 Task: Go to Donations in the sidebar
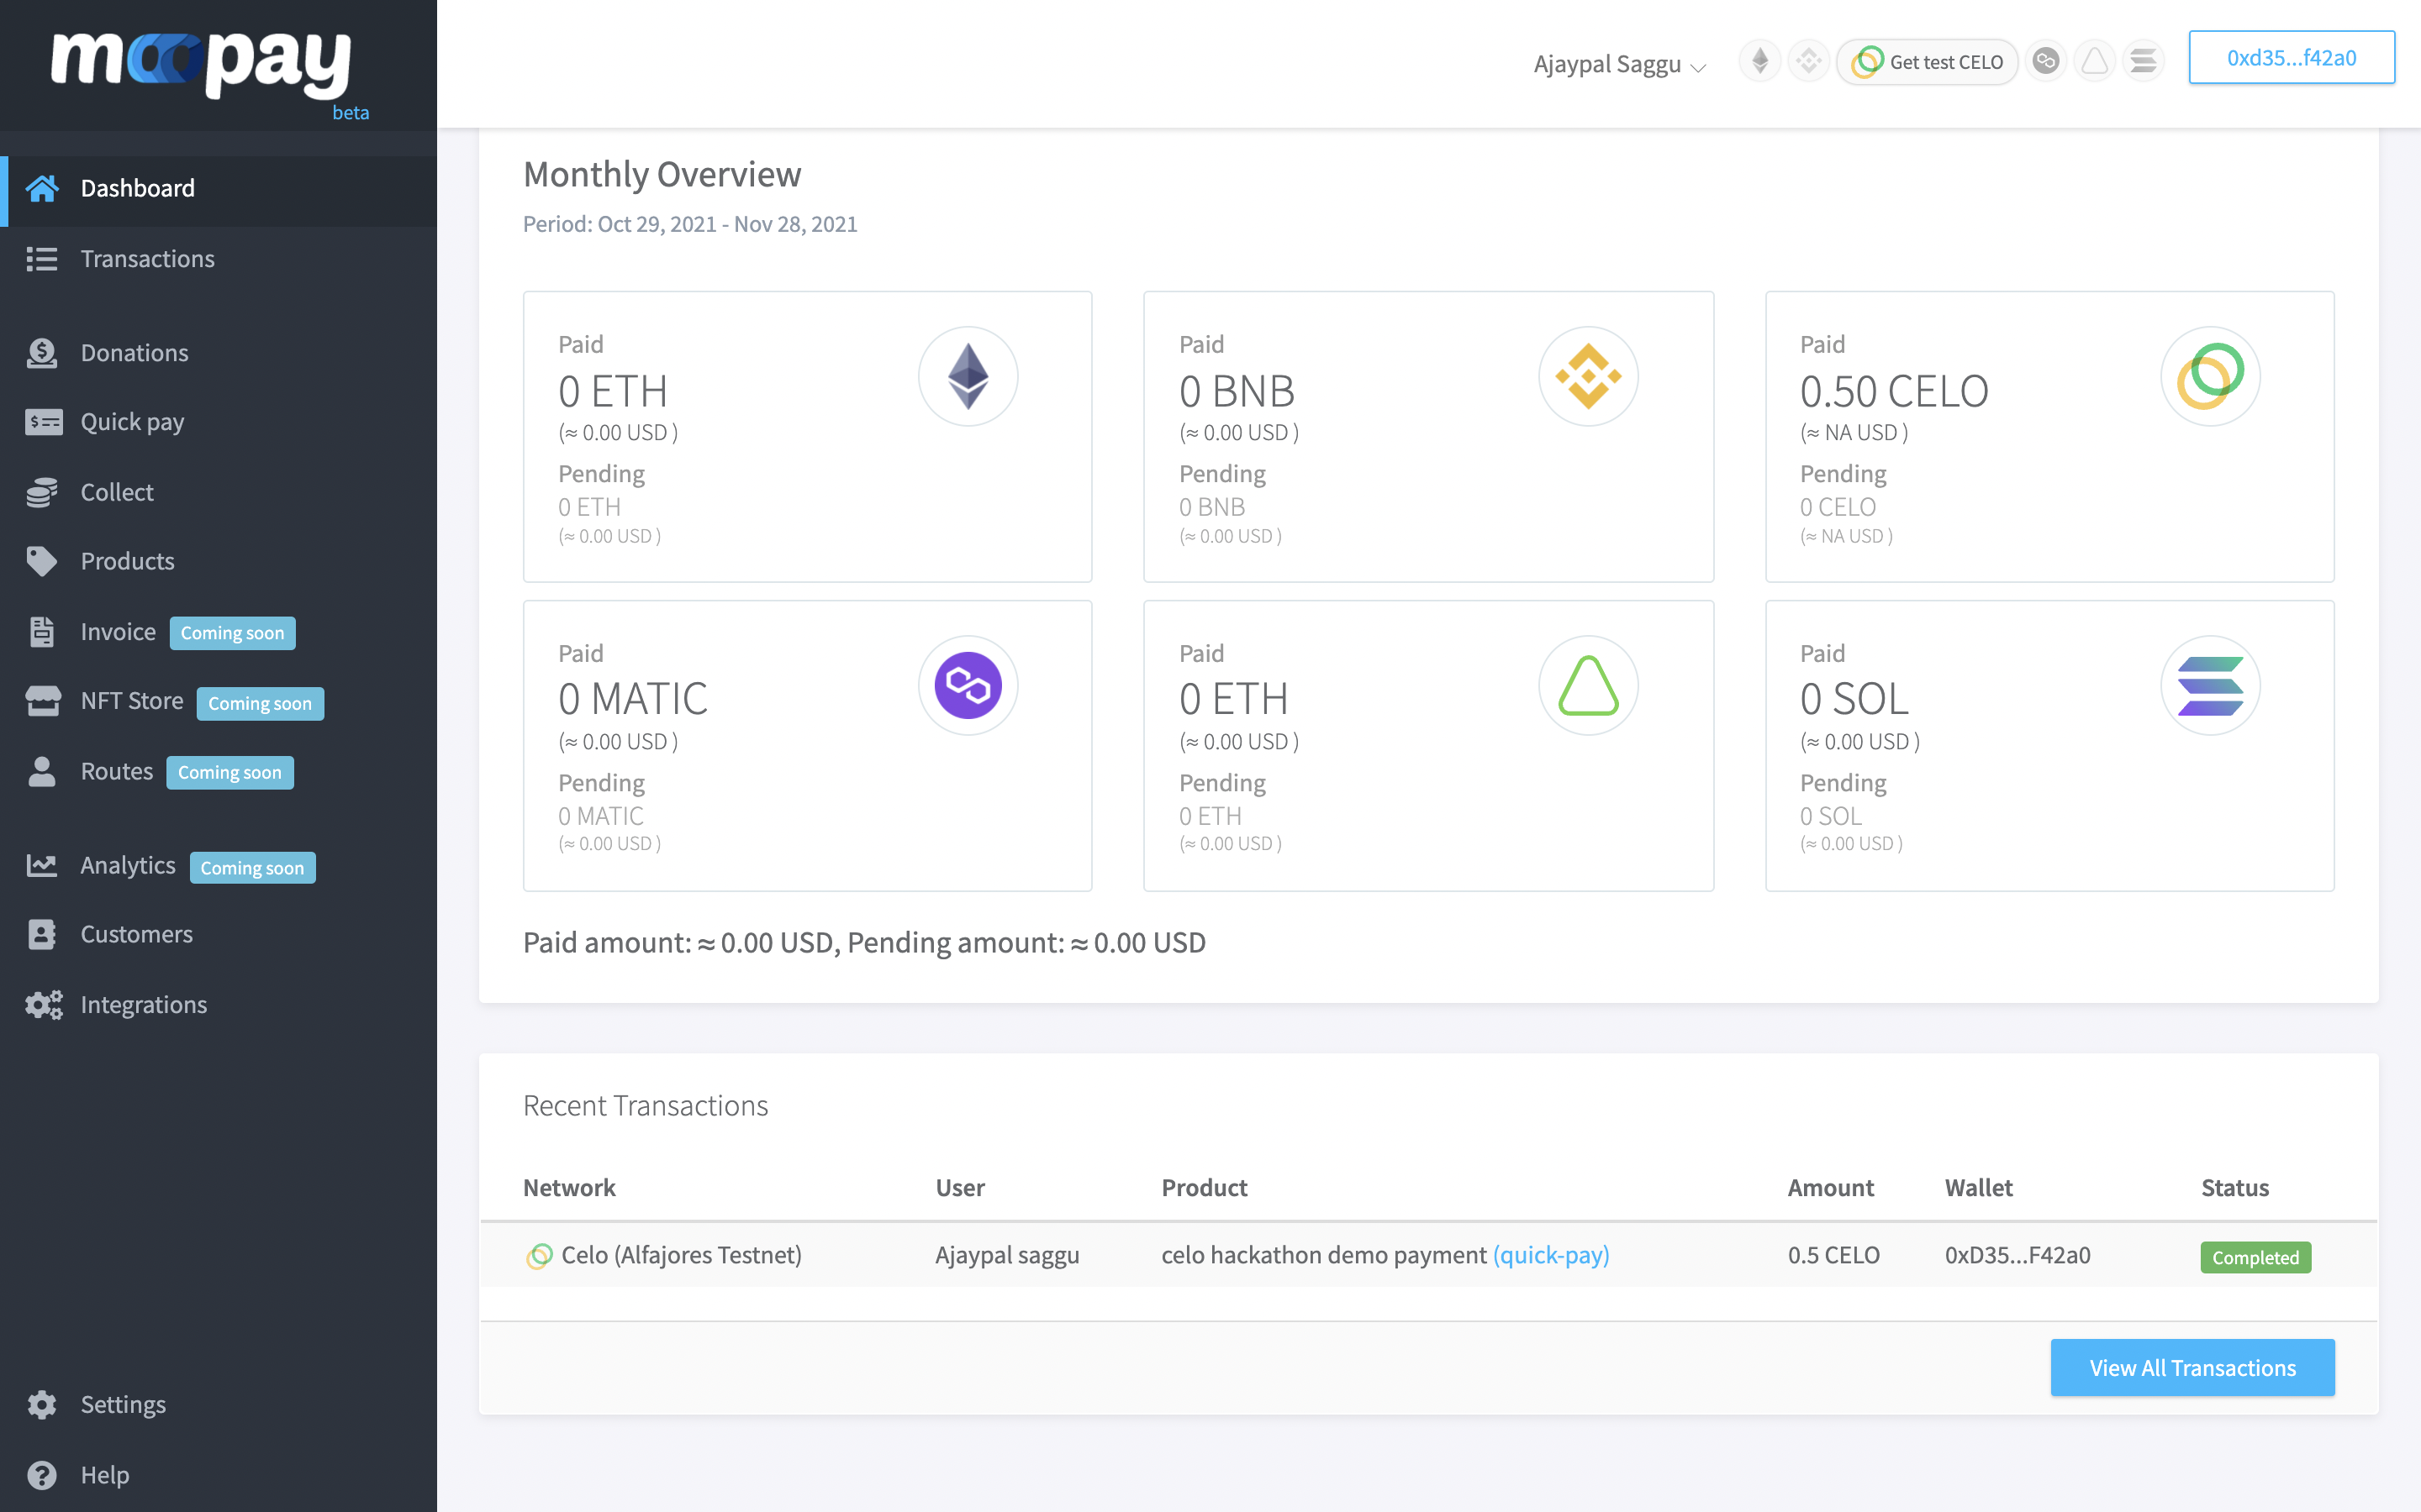click(134, 353)
